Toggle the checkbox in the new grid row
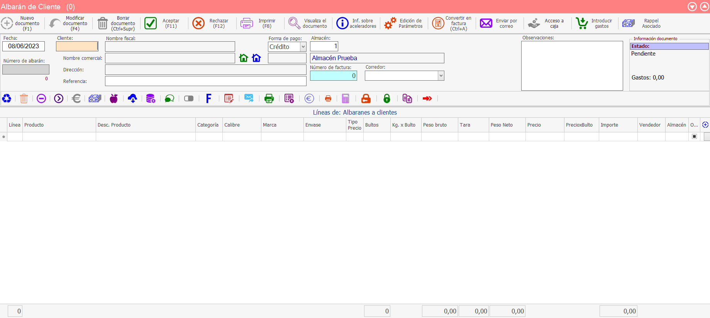The width and height of the screenshot is (710, 318). [x=694, y=137]
